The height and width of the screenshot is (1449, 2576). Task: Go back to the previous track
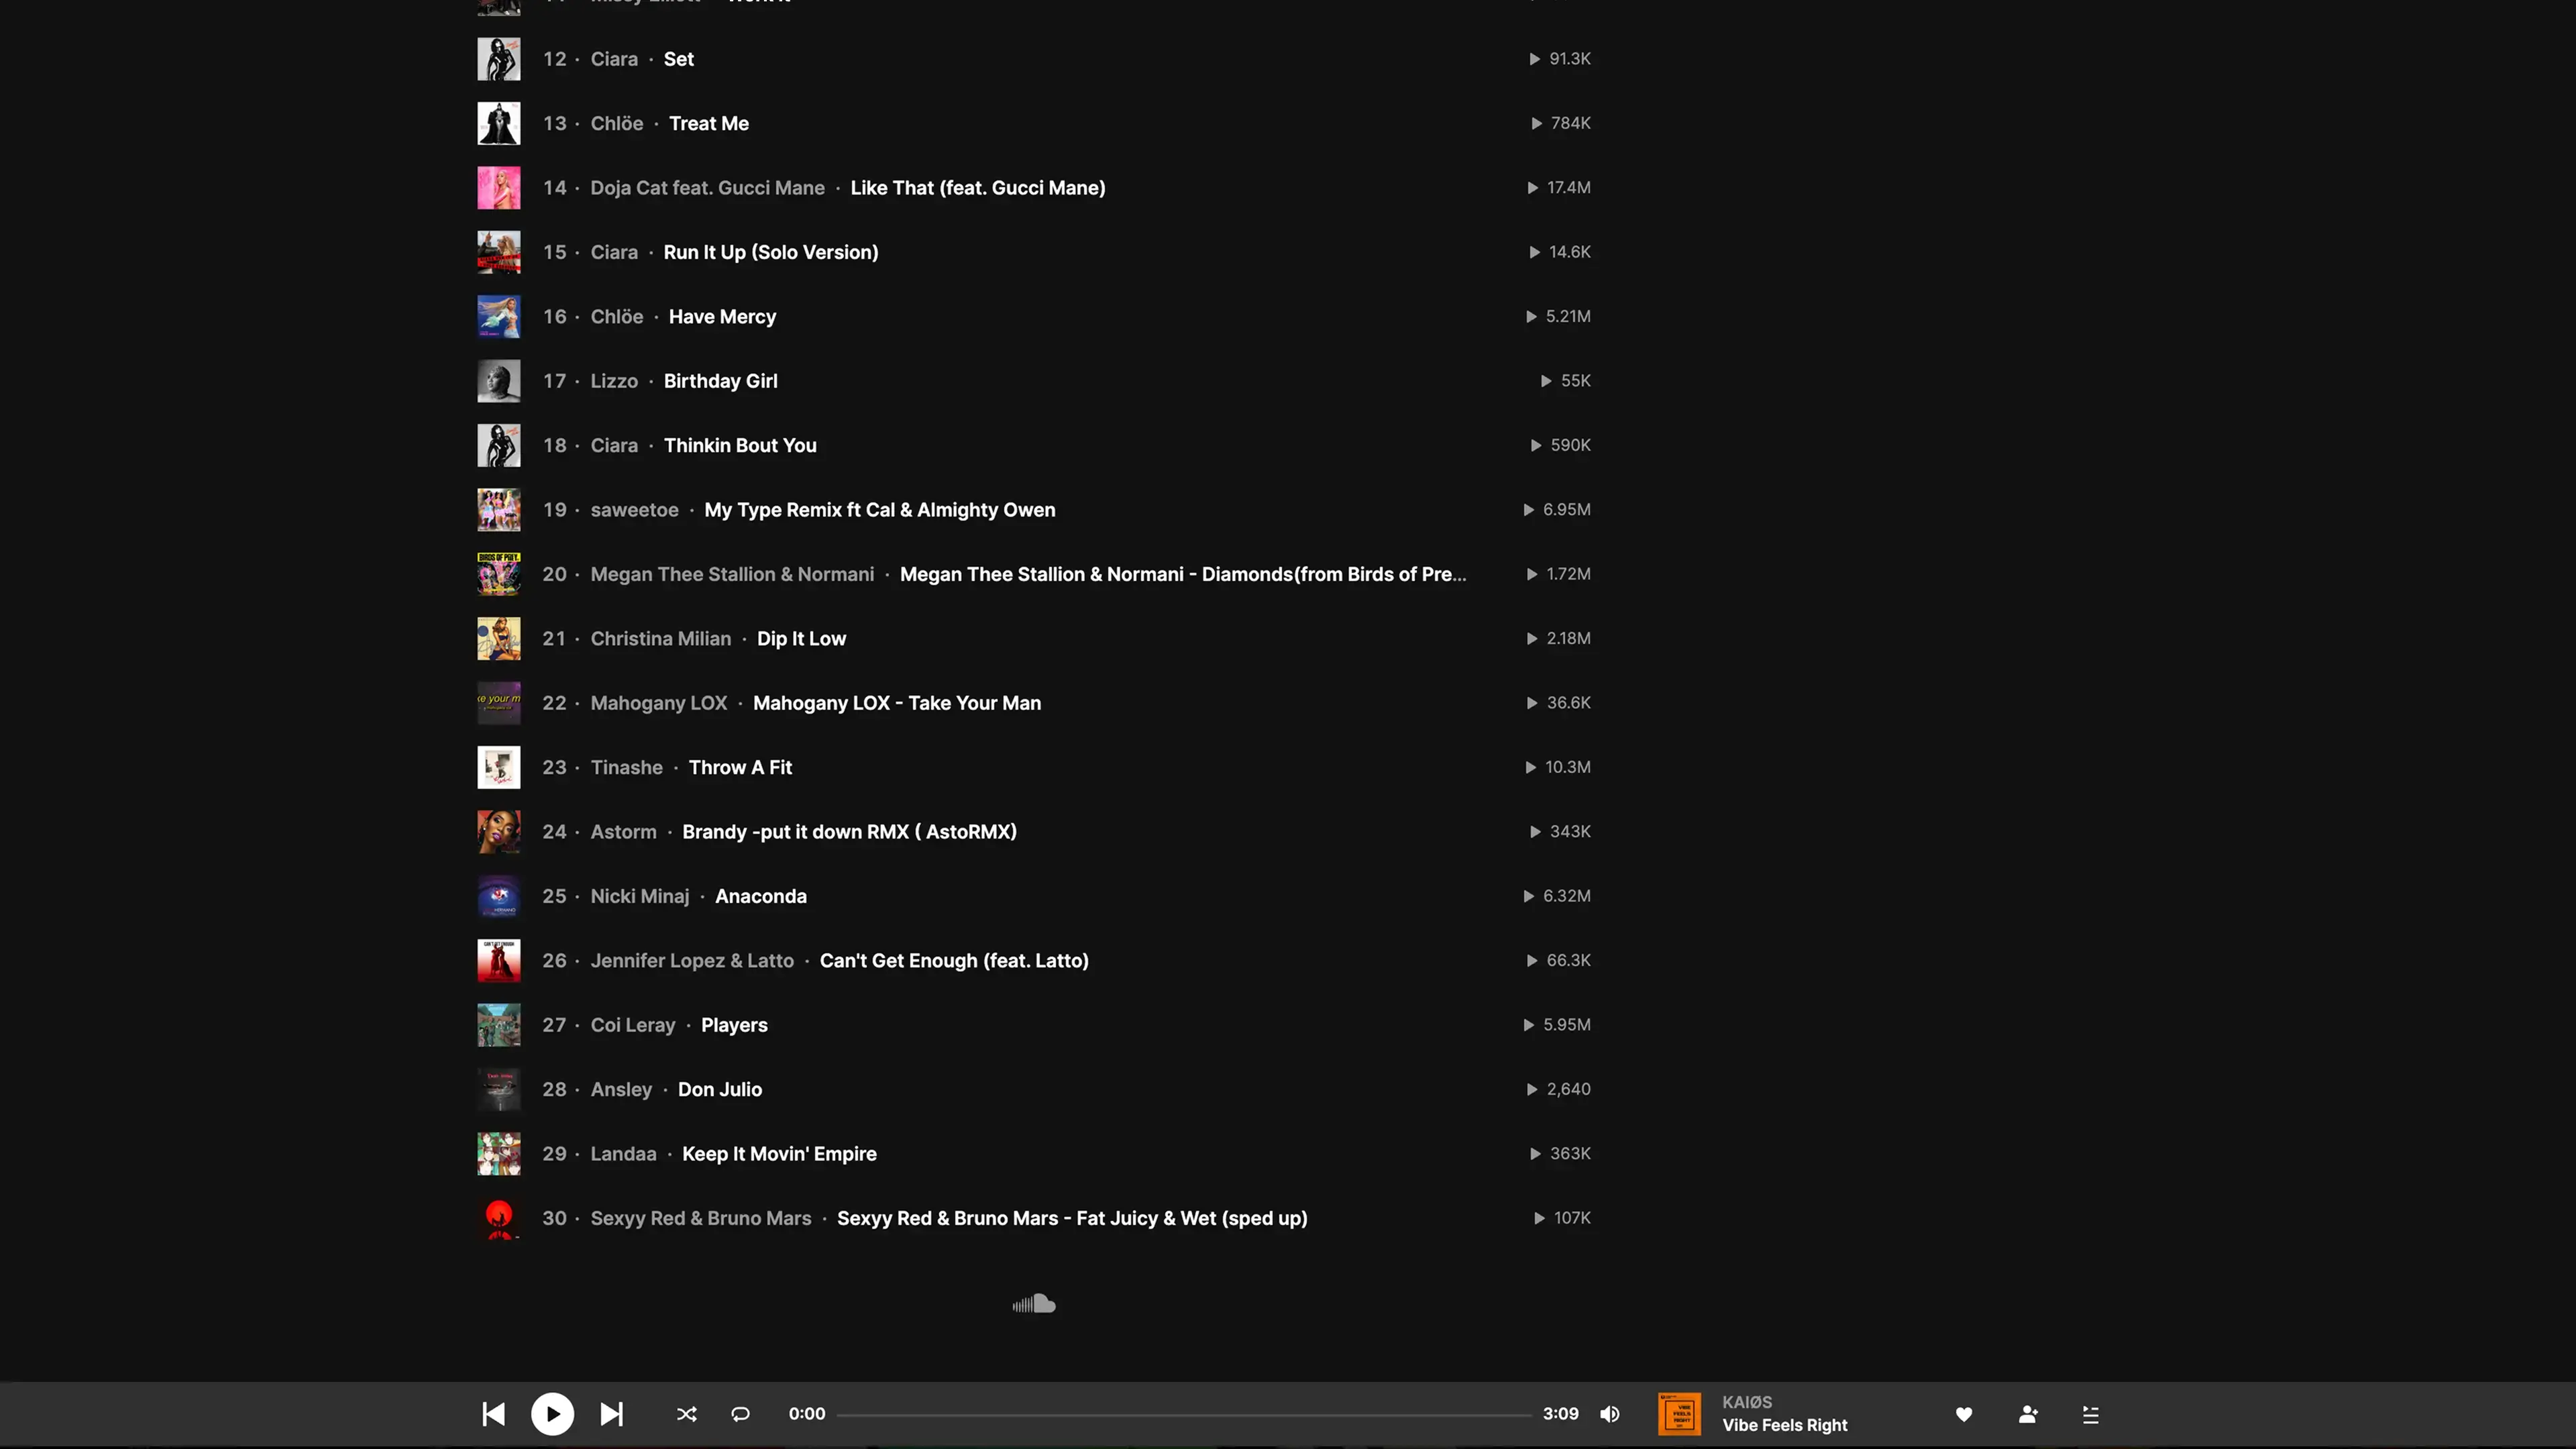tap(493, 1414)
